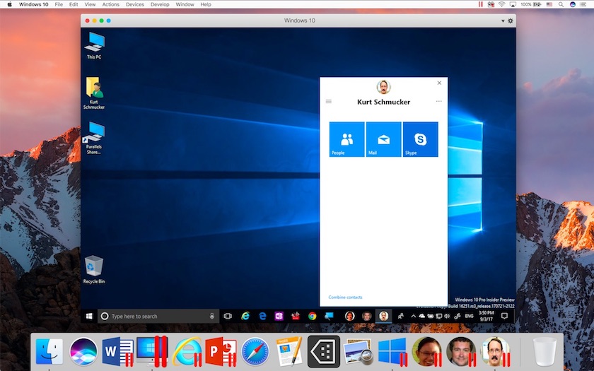Image resolution: width=594 pixels, height=371 pixels.
Task: Expand hidden system tray icons chevron
Action: 413,316
